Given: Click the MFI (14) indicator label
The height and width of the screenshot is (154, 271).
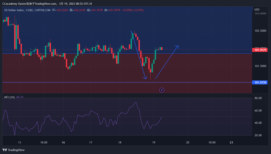Looking at the screenshot, I should [9, 97].
